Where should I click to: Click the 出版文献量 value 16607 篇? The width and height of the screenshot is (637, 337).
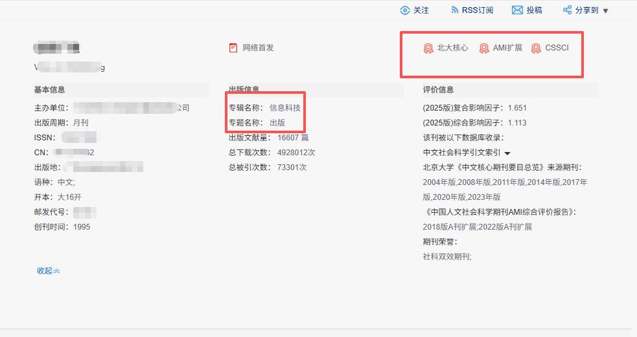coord(293,138)
